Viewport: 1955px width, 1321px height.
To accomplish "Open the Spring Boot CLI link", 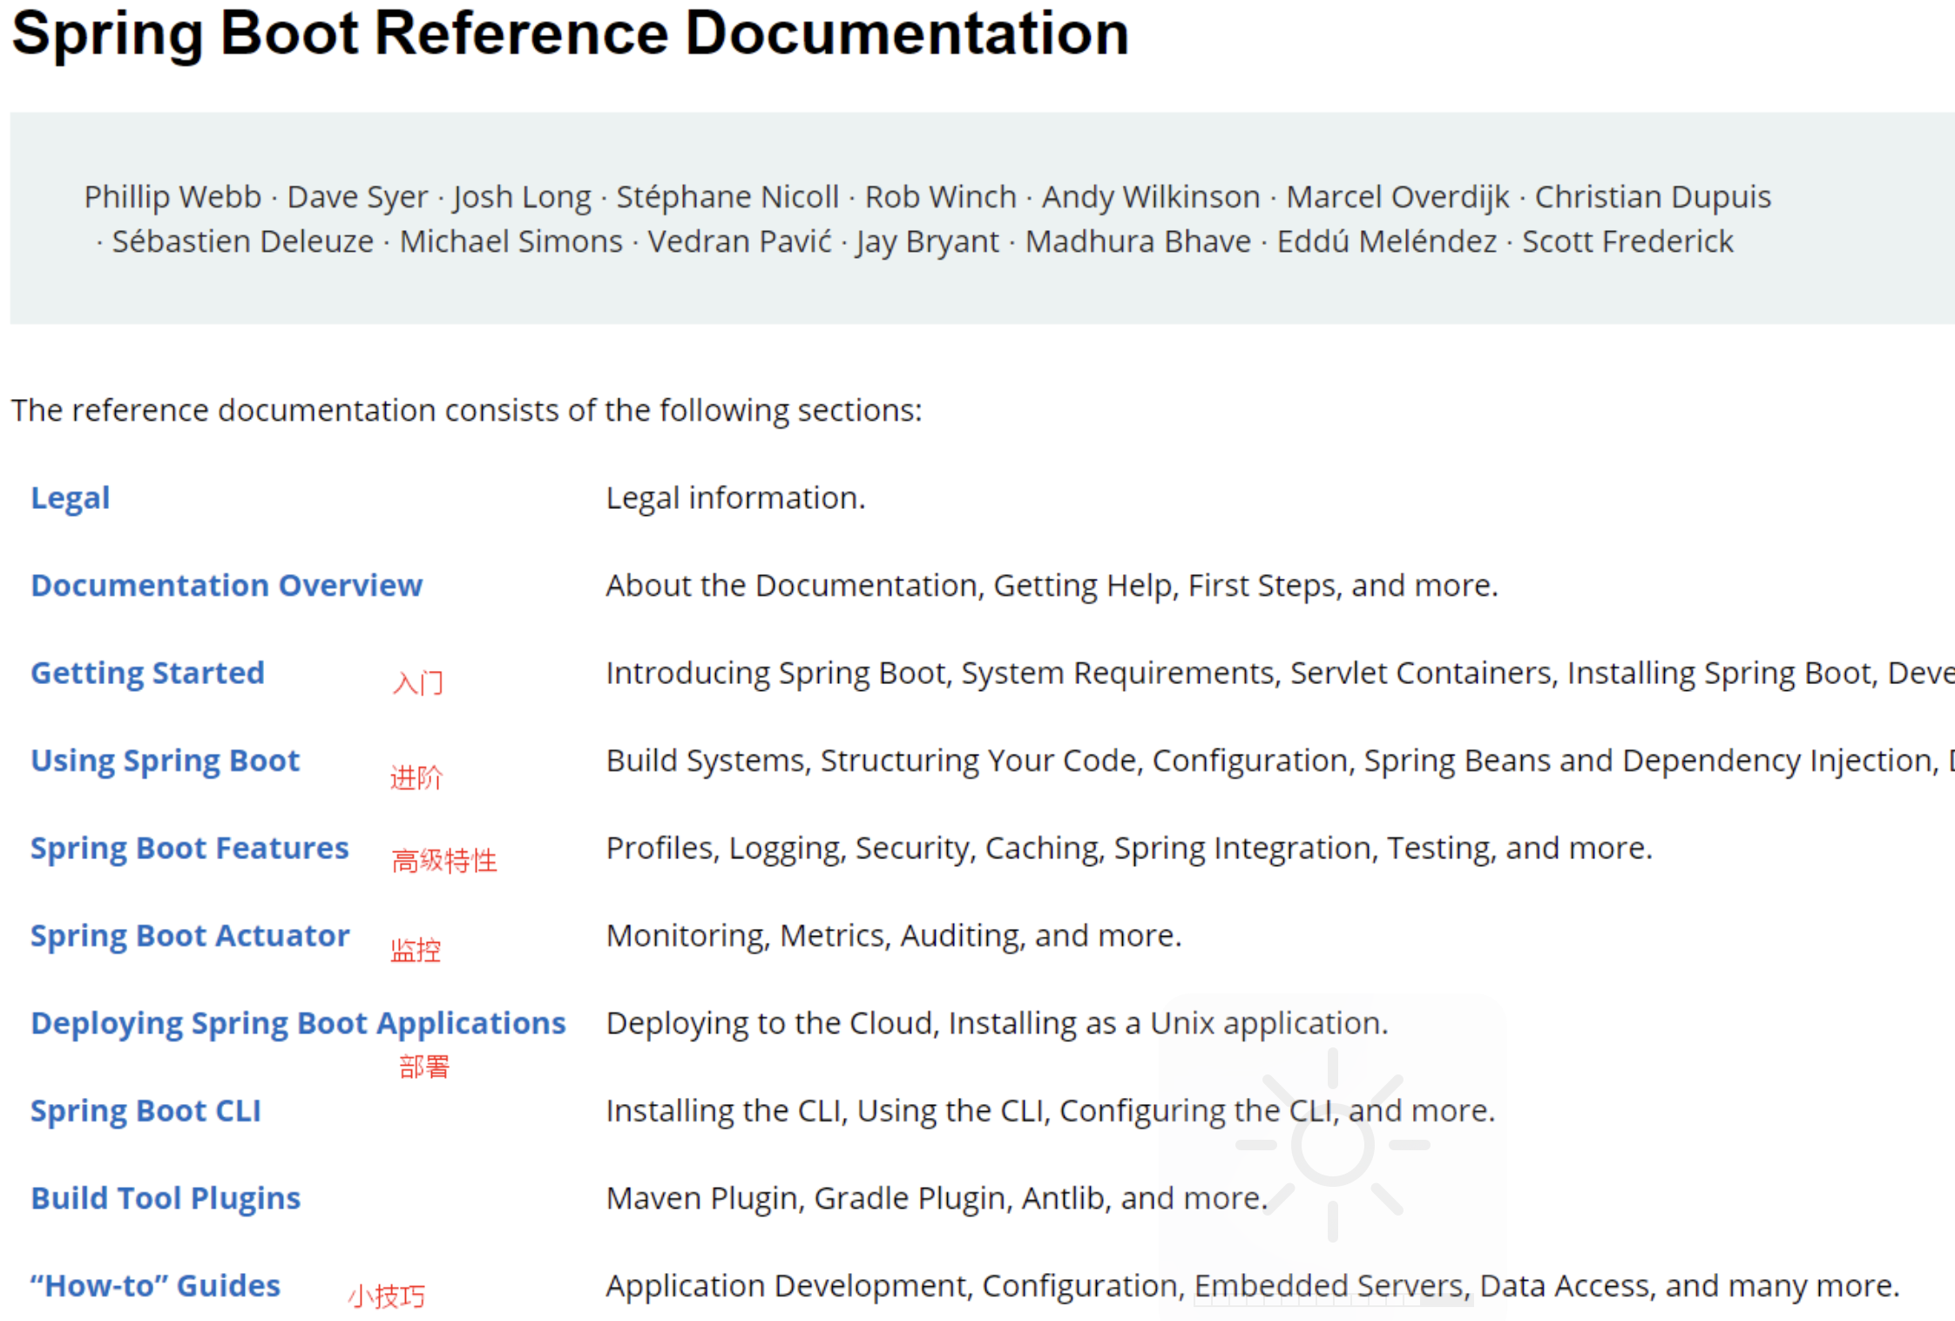I will click(x=145, y=1112).
